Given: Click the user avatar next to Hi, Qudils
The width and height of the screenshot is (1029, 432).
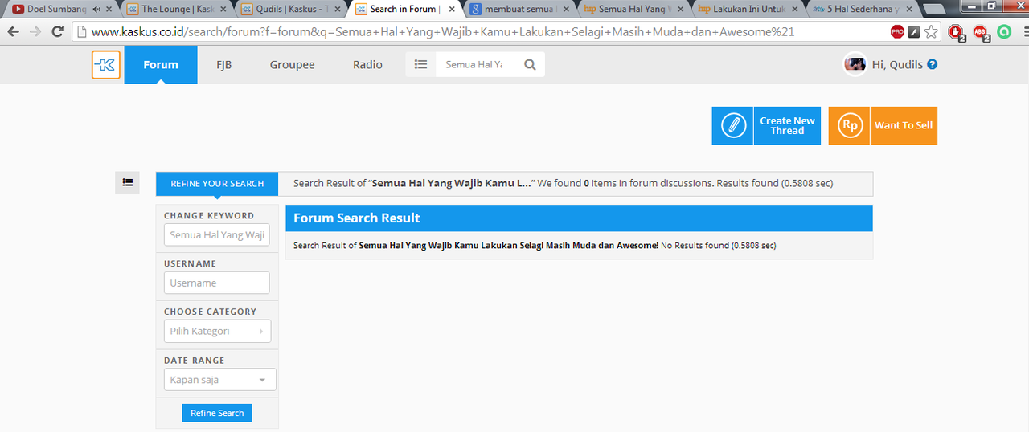Looking at the screenshot, I should tap(855, 64).
